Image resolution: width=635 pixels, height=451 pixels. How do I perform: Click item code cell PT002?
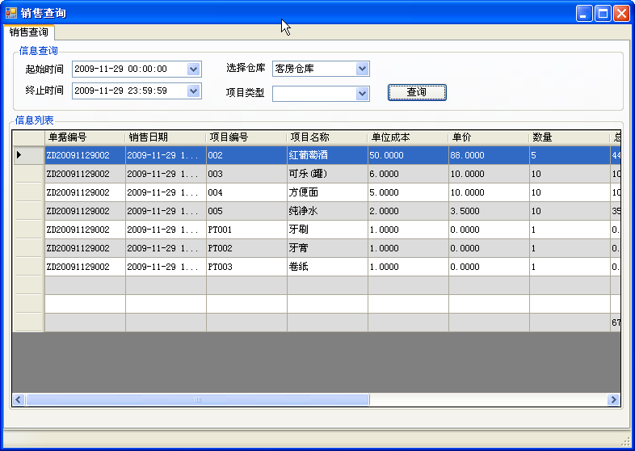pos(246,248)
